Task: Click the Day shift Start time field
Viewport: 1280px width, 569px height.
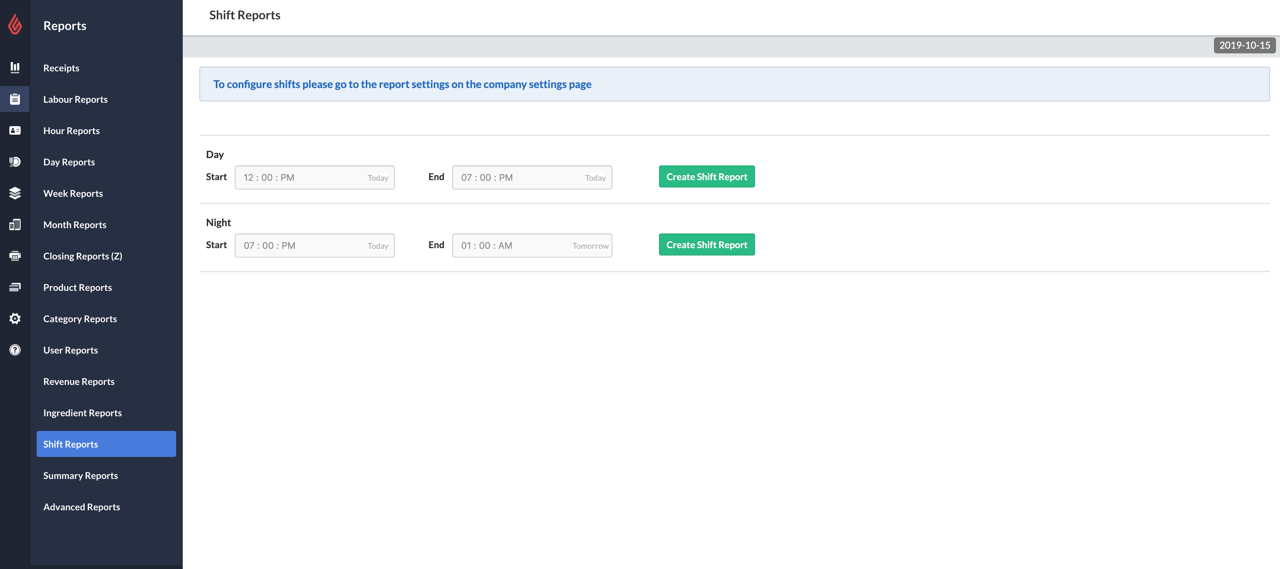Action: pyautogui.click(x=314, y=177)
